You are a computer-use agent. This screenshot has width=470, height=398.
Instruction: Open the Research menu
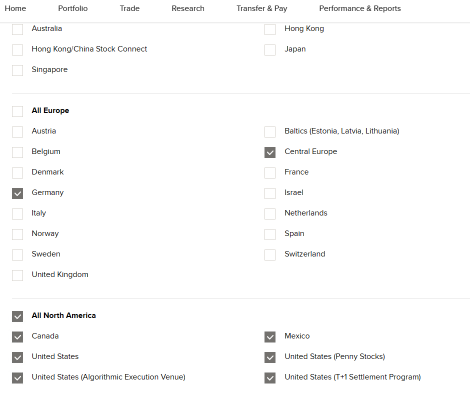coord(188,8)
